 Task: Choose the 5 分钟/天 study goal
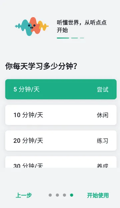click(x=61, y=89)
